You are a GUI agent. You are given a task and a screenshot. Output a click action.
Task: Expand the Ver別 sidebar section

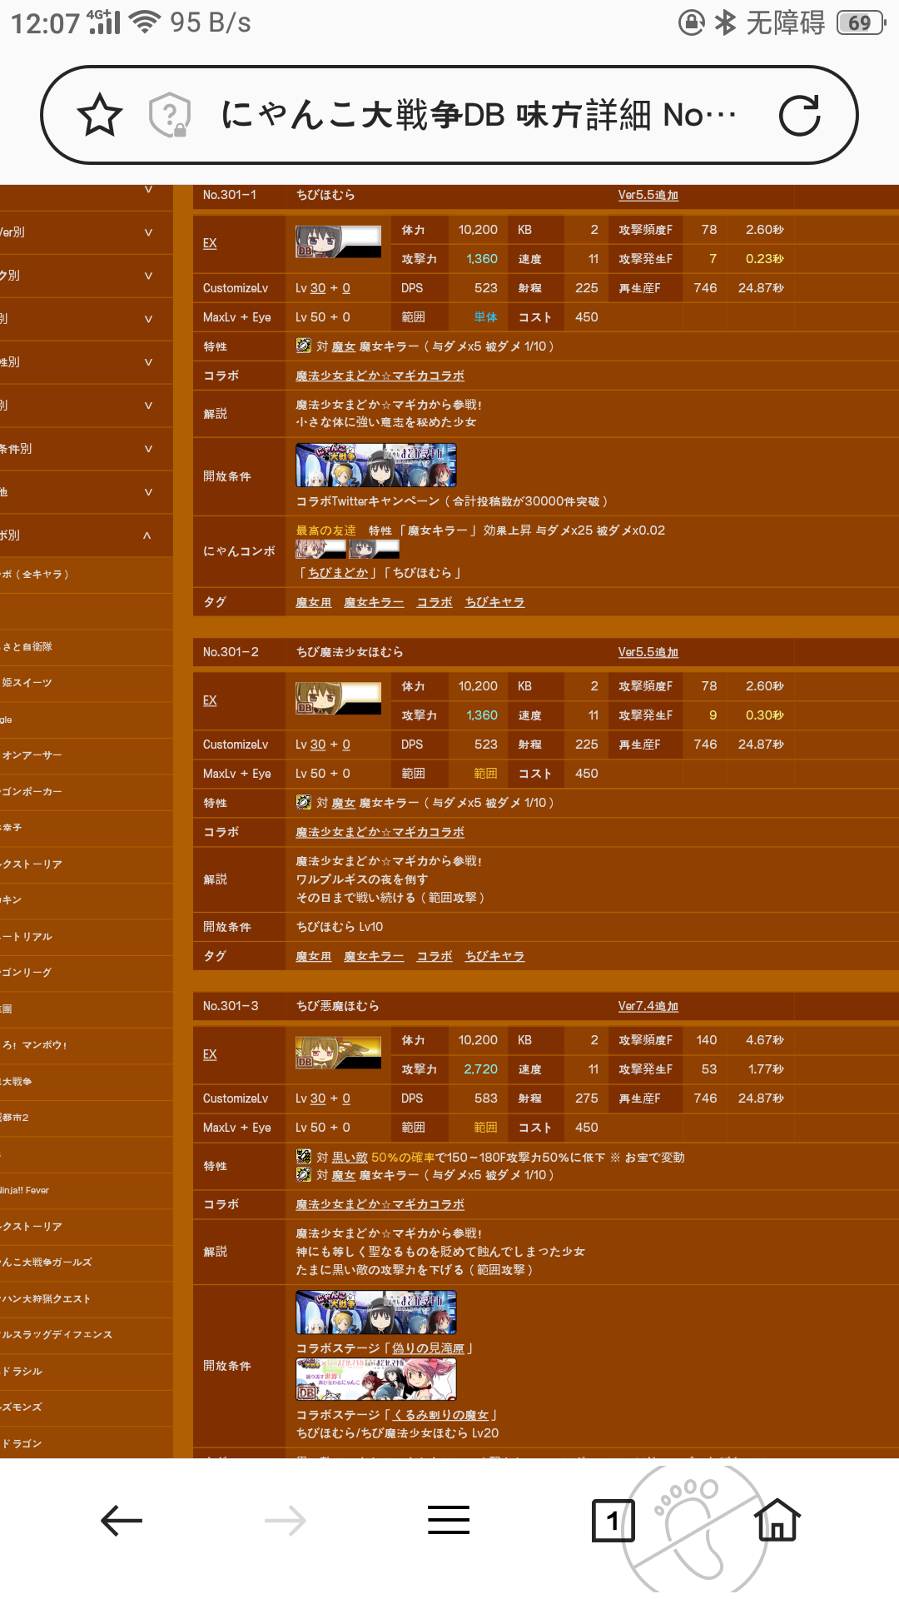(87, 232)
